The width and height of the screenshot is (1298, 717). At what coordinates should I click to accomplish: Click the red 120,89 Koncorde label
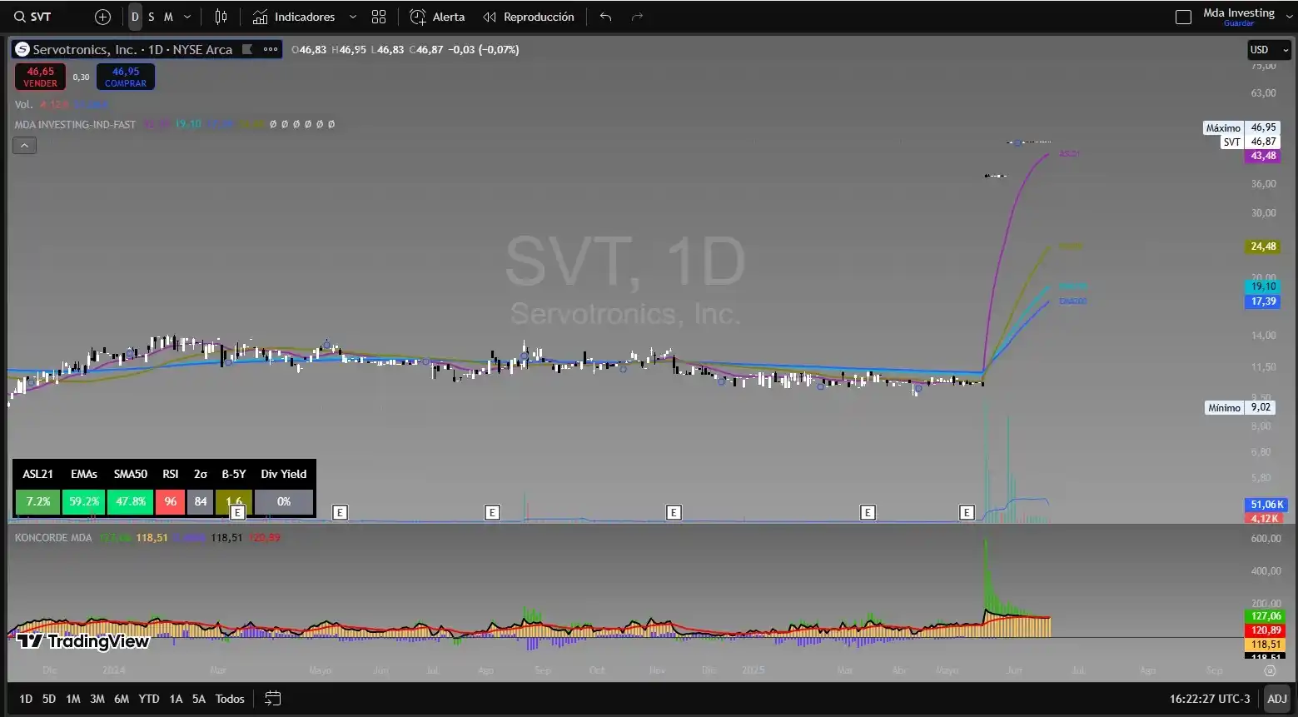click(1266, 630)
